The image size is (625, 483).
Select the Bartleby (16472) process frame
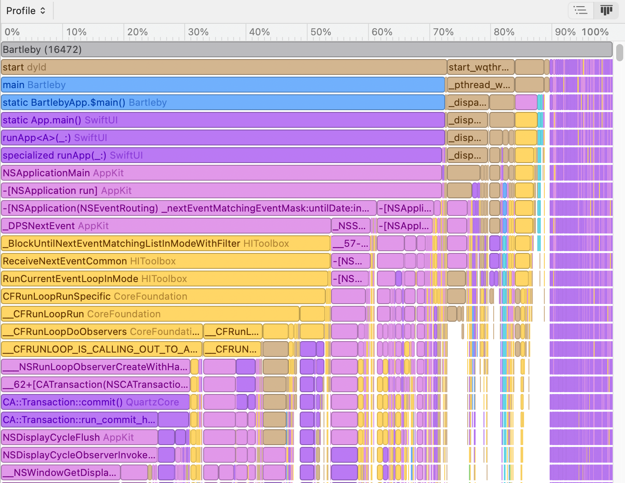click(306, 49)
